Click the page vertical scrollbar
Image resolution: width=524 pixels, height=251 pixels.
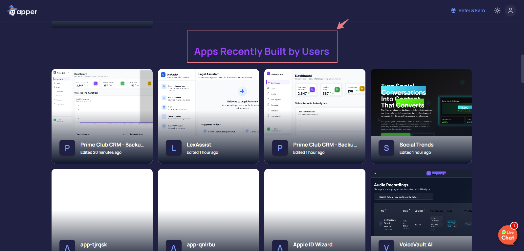pyautogui.click(x=522, y=69)
